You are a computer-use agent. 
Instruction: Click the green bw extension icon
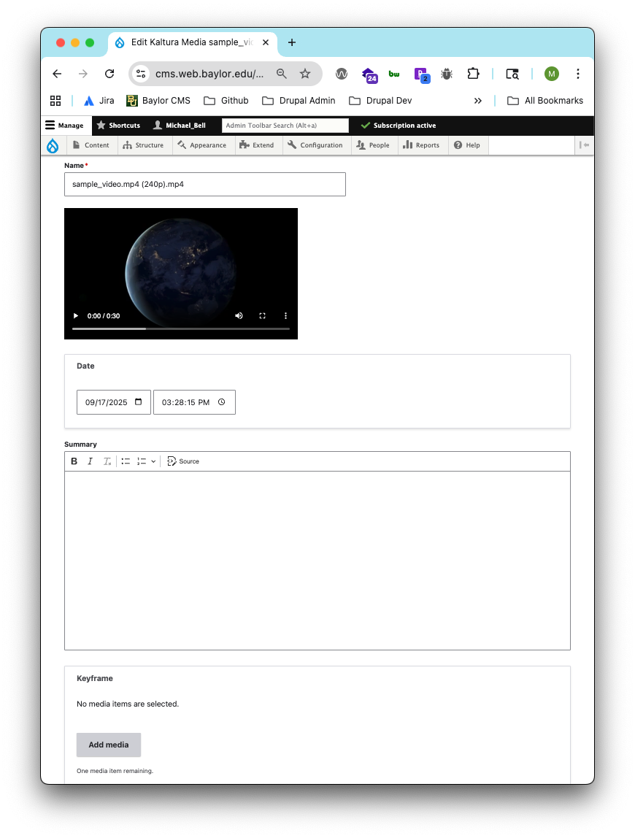(x=394, y=74)
